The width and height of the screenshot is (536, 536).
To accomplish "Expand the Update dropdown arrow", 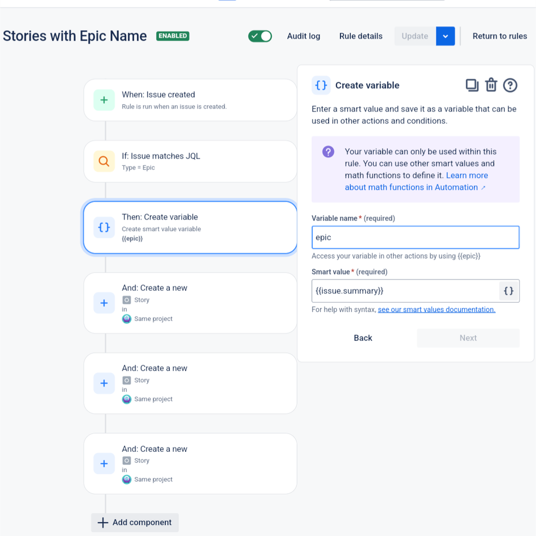I will tap(445, 36).
